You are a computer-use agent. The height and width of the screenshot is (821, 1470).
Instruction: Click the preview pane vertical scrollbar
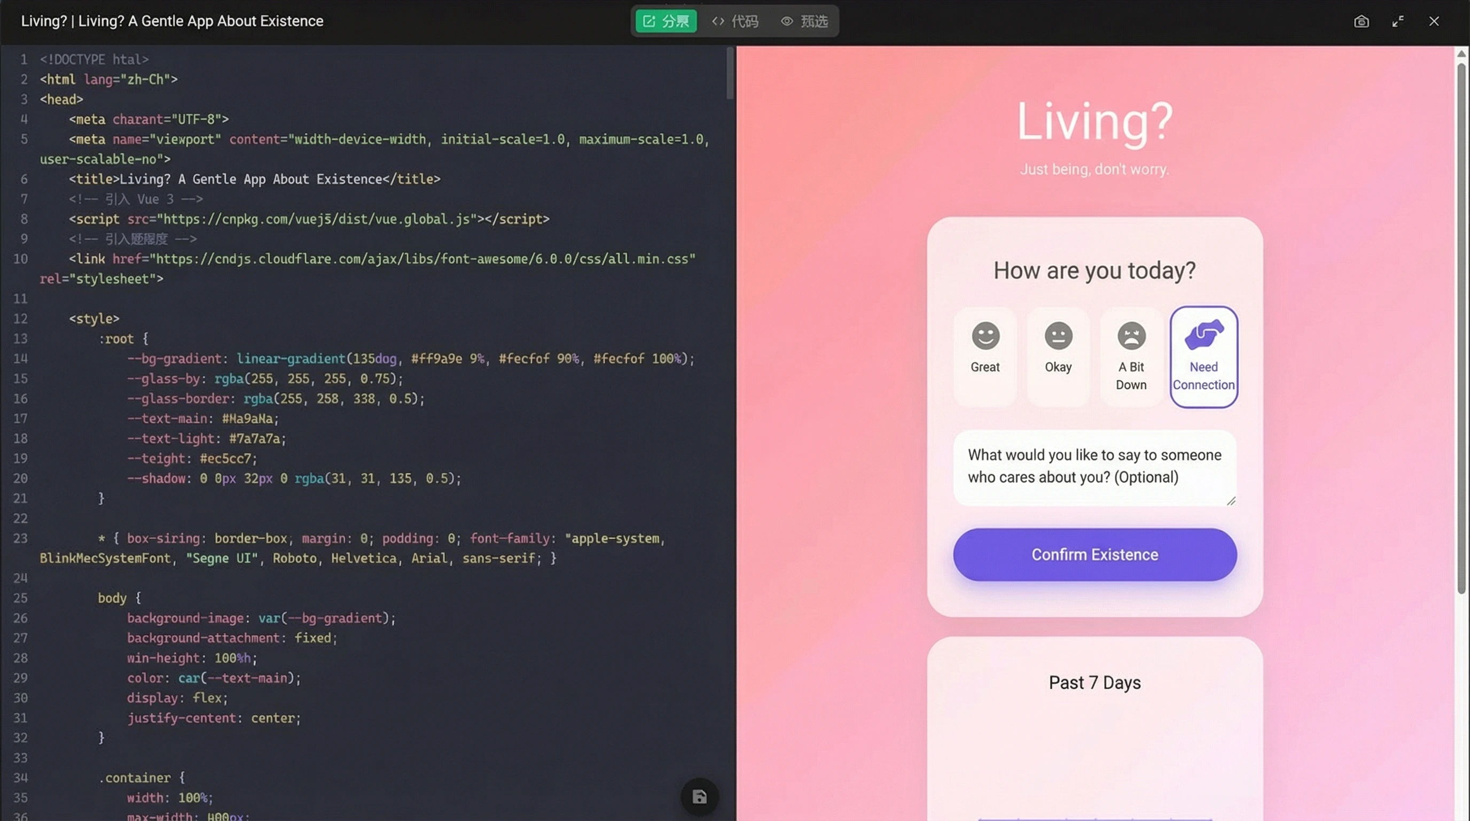(x=1461, y=328)
